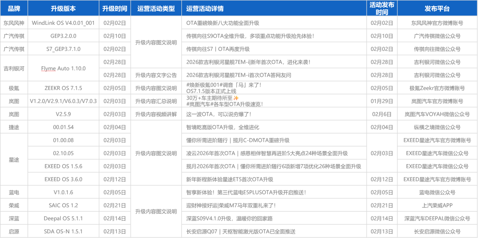Image resolution: width=478 pixels, height=238 pixels.
Task: Click the OTA重磅焕新八大功能全面升级 detail cell
Action: point(274,23)
